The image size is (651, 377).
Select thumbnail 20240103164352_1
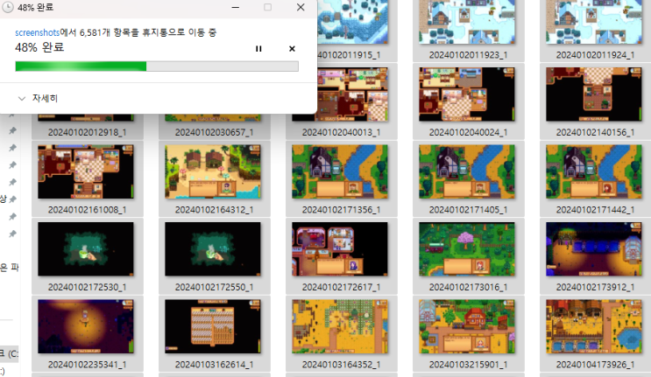pyautogui.click(x=340, y=327)
